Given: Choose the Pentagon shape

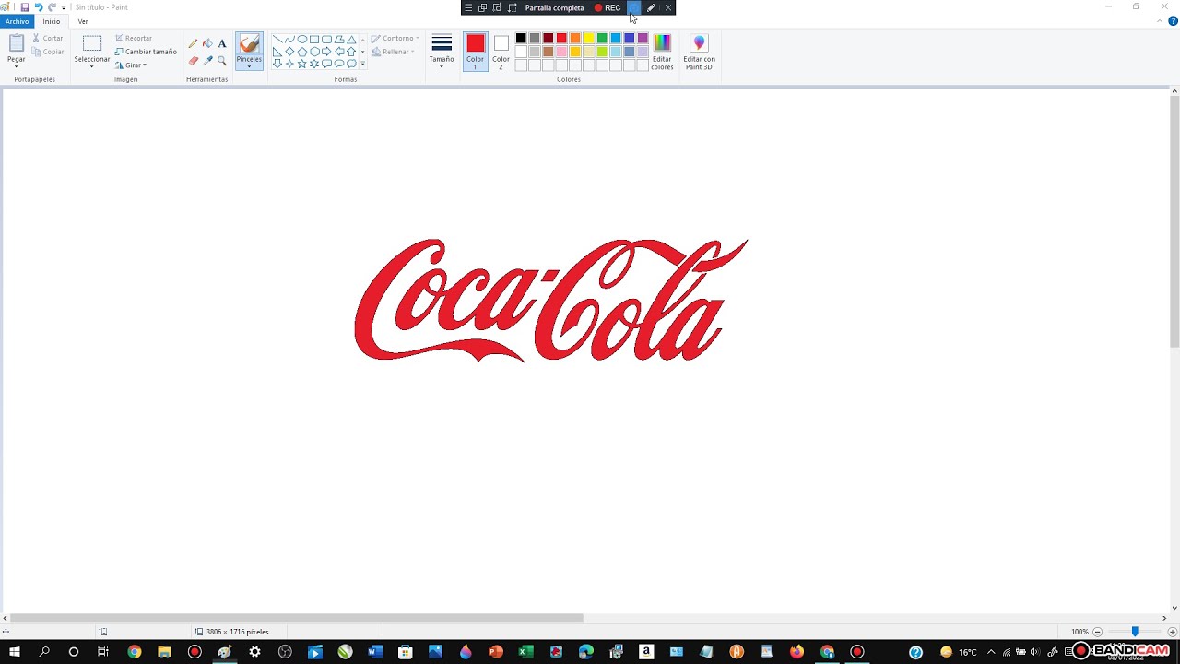Looking at the screenshot, I should coord(302,52).
